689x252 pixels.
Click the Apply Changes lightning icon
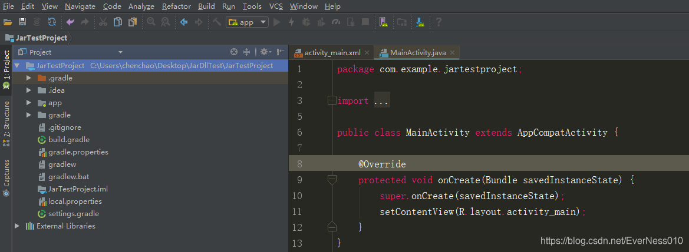tap(291, 22)
